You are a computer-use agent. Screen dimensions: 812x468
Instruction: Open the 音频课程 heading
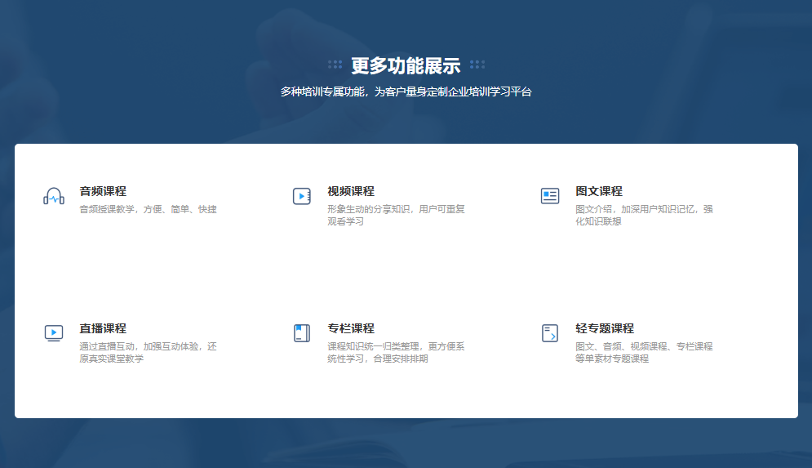(103, 191)
